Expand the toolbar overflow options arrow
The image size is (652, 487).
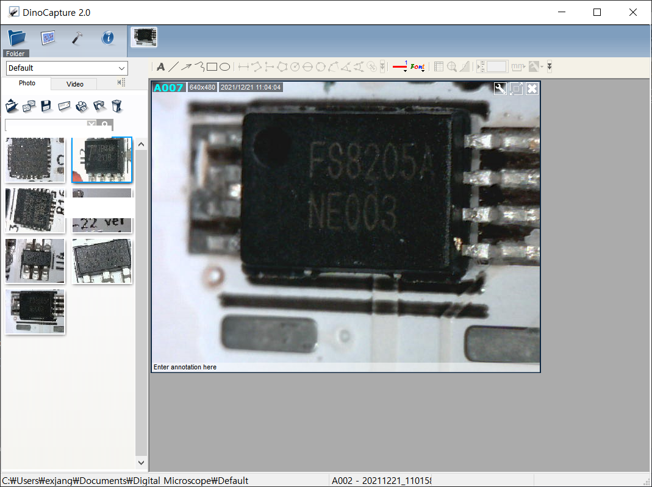[550, 67]
